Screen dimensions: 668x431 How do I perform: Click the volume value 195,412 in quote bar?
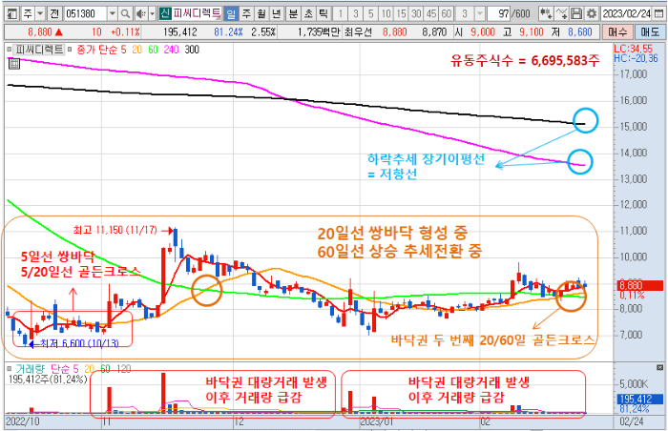coord(180,31)
